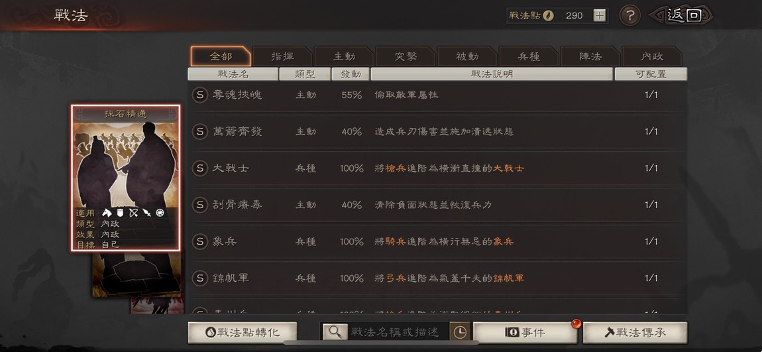The image size is (762, 352).
Task: Sort by 發動 column header
Action: [350, 74]
